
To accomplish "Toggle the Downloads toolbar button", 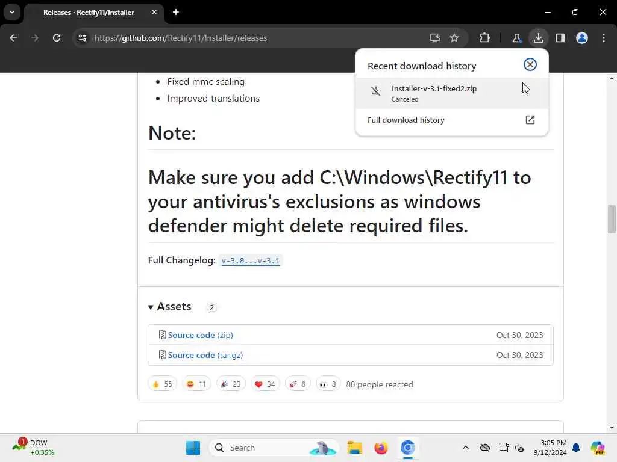I will tap(538, 38).
